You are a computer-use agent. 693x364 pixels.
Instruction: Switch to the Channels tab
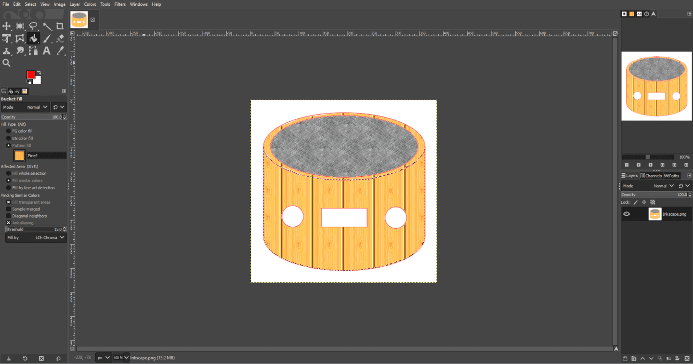(651, 176)
